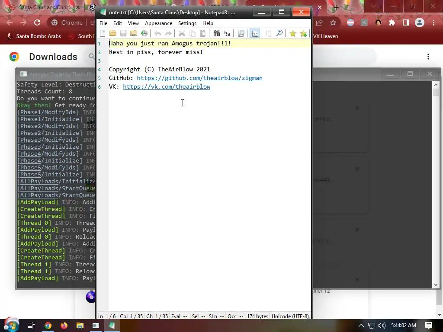Click the 'Unicode (UTF-8)' encoding in status bar
443x332 pixels.
point(290,316)
